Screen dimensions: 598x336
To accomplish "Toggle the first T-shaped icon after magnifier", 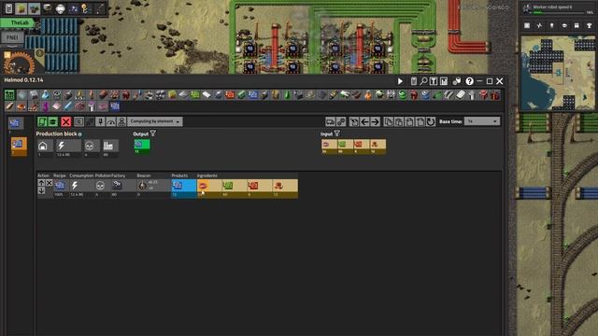I will click(x=434, y=81).
